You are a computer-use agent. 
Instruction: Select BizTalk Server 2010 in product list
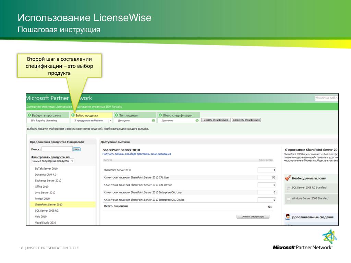coord(46,168)
